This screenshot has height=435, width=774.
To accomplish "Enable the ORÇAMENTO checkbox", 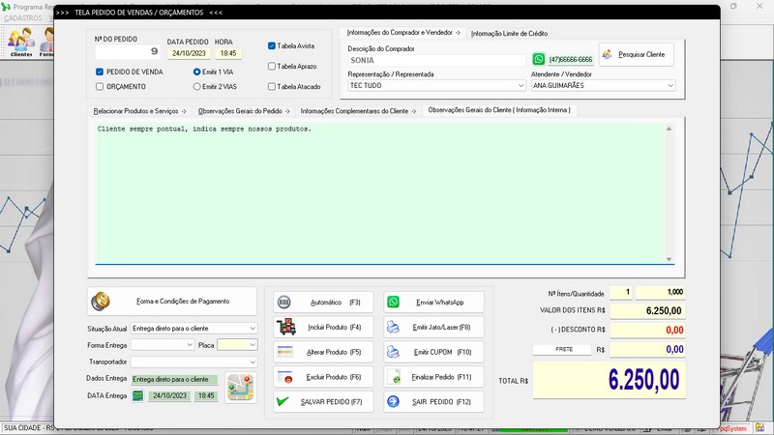I will coord(100,87).
